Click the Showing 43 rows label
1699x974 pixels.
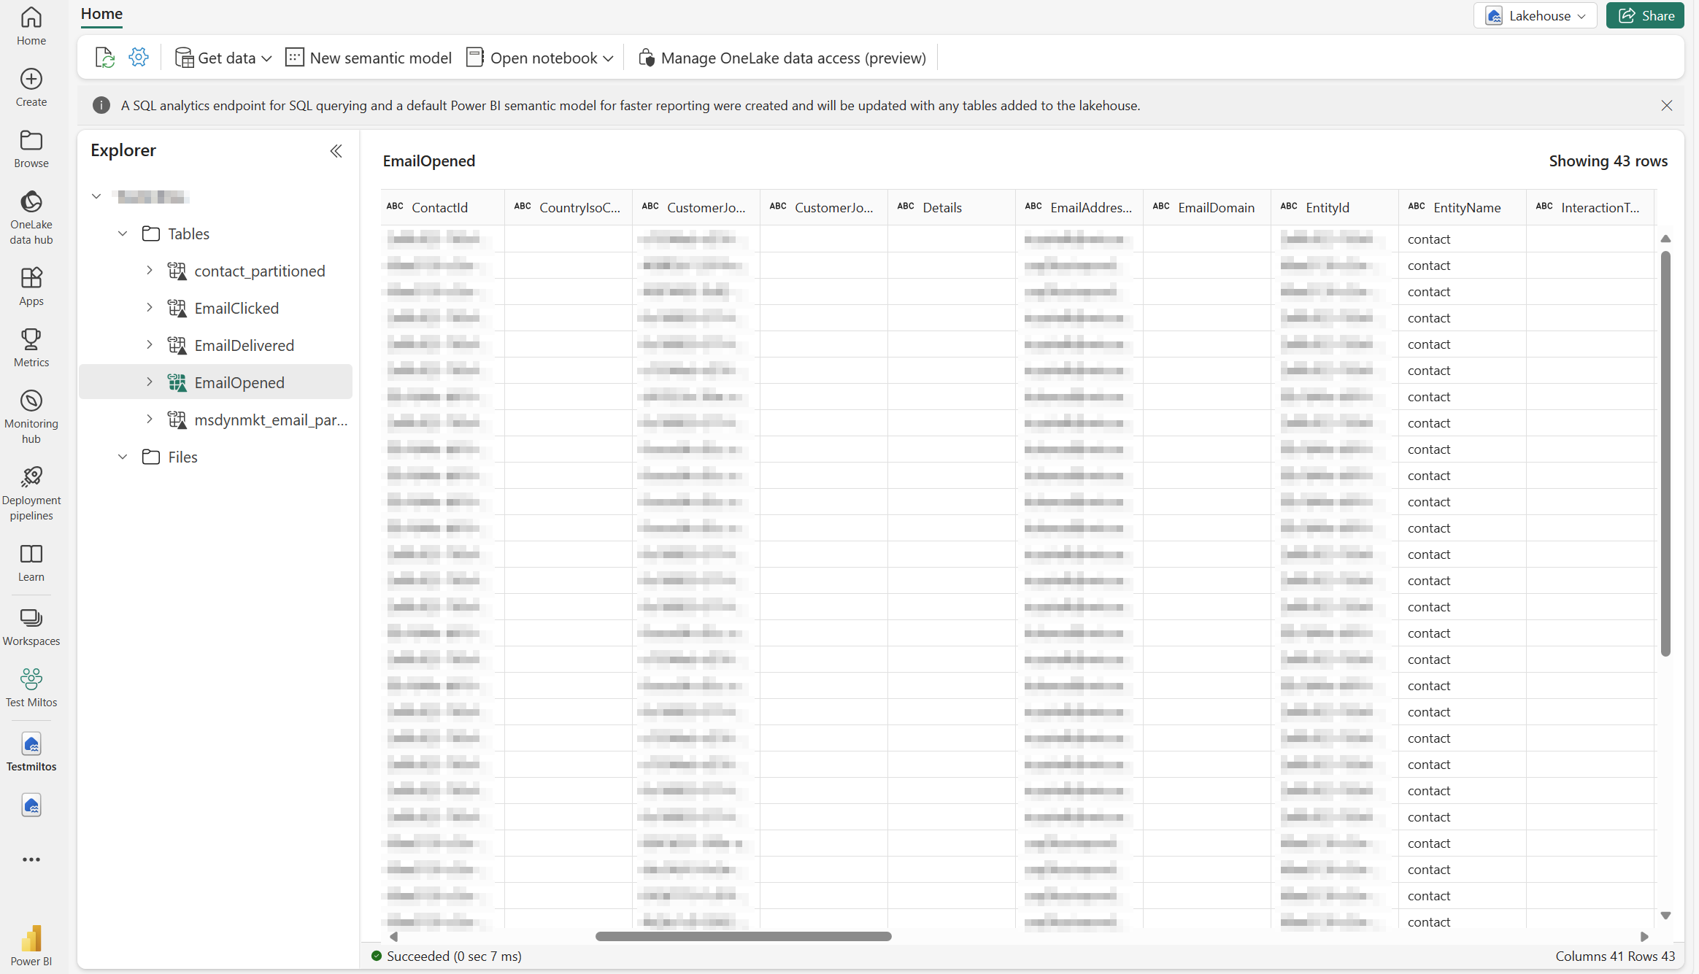click(x=1609, y=161)
